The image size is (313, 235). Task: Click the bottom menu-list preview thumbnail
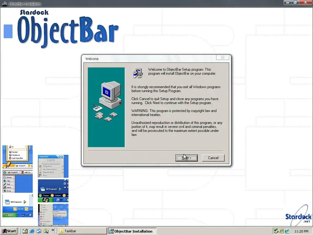[53, 215]
